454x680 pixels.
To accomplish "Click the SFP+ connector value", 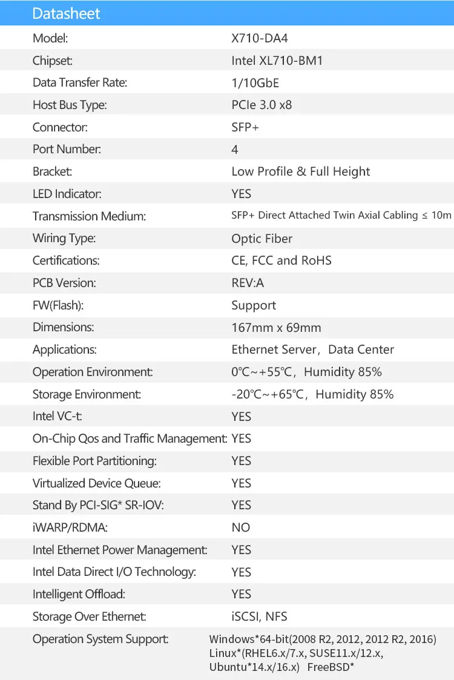I will click(x=245, y=127).
